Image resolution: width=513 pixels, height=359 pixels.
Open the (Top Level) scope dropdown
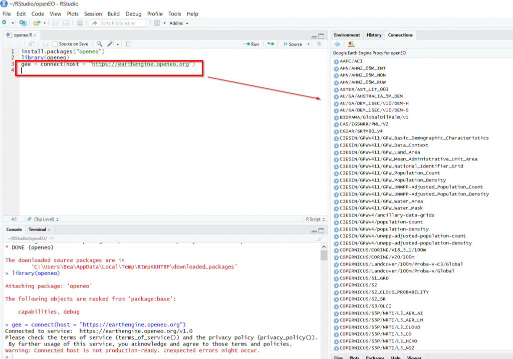(x=46, y=219)
